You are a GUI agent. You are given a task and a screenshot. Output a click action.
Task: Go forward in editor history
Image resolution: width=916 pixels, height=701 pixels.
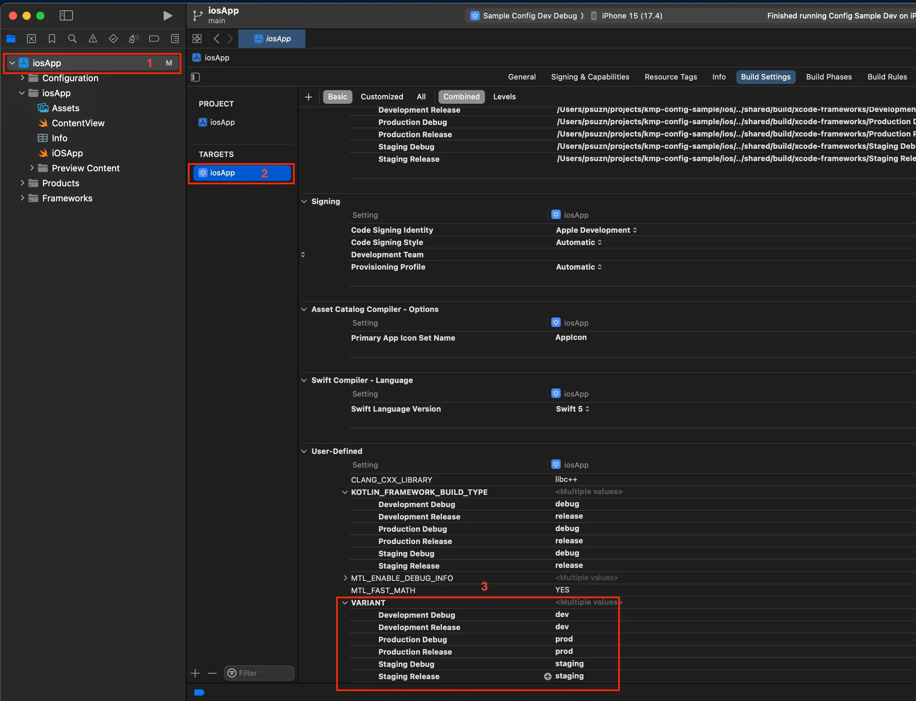pyautogui.click(x=230, y=39)
